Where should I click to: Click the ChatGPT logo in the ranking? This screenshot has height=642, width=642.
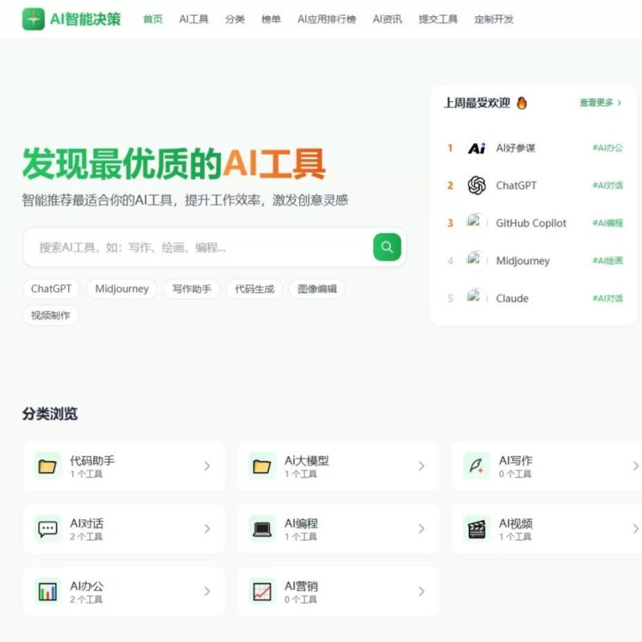coord(476,185)
